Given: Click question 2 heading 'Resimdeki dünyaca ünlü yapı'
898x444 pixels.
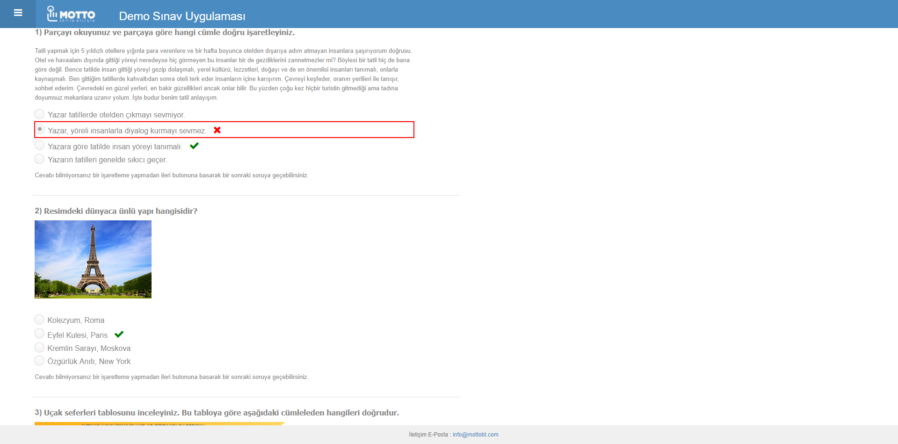Looking at the screenshot, I should (116, 211).
